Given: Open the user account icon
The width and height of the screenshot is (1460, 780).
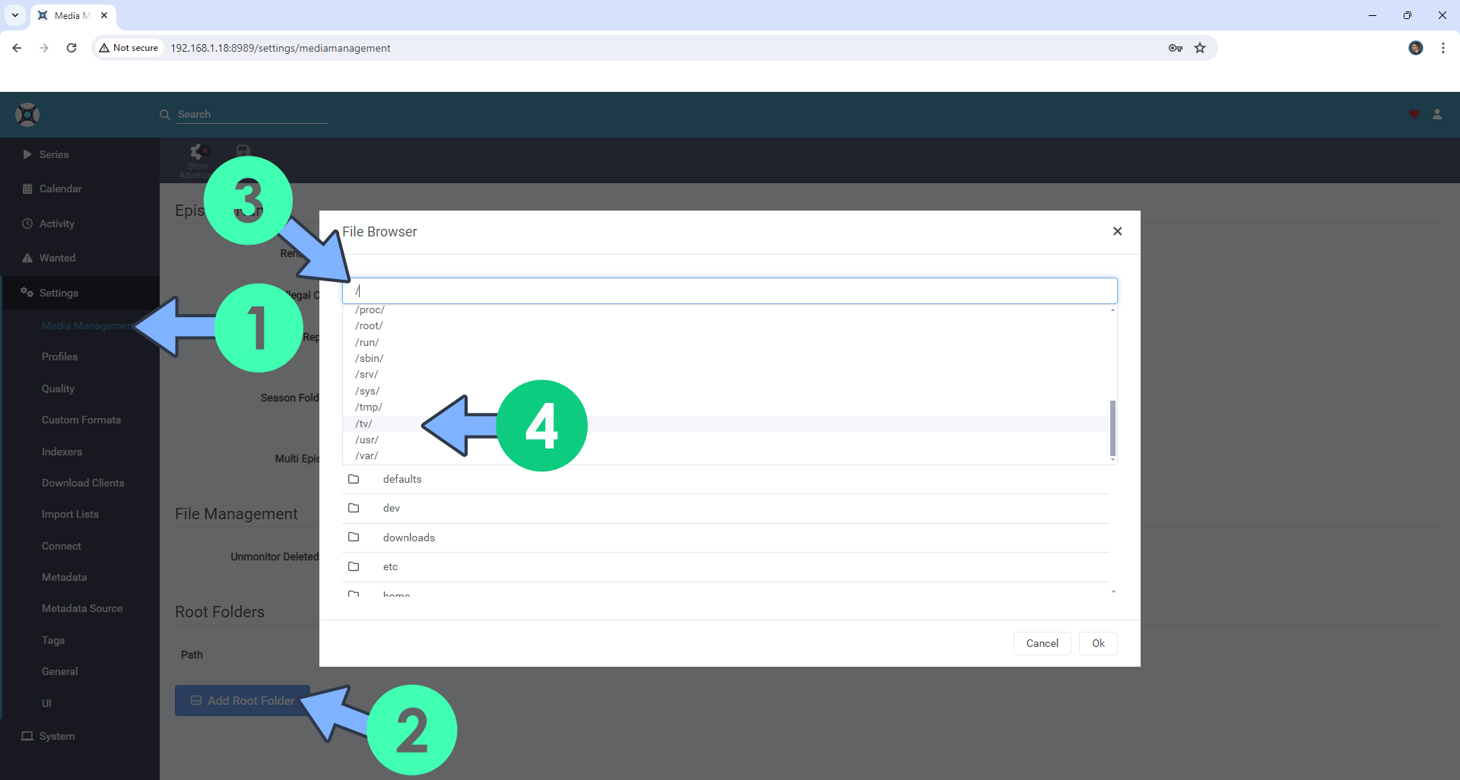Looking at the screenshot, I should coord(1437,114).
